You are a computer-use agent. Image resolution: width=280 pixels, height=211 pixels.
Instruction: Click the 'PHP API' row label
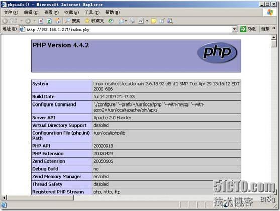(41, 146)
